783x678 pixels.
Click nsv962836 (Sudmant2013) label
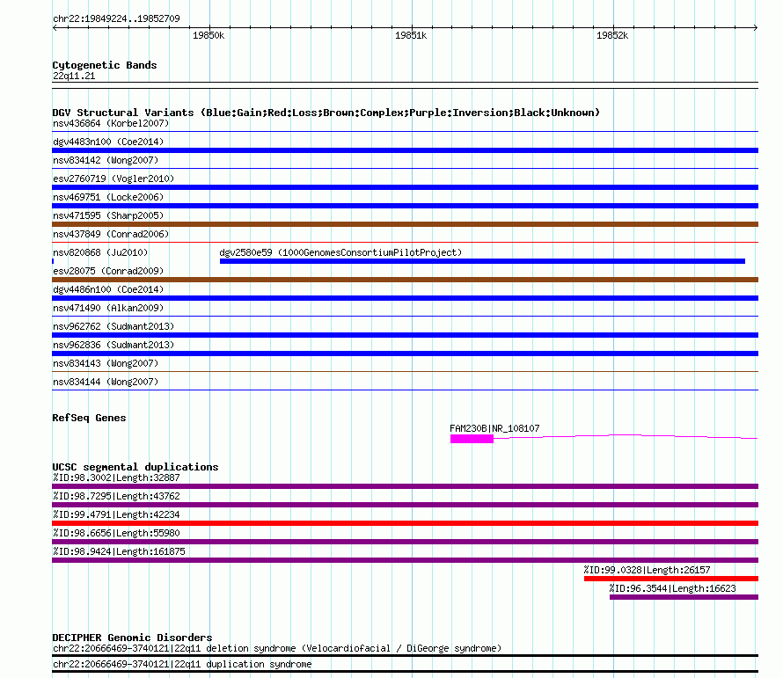coord(113,345)
